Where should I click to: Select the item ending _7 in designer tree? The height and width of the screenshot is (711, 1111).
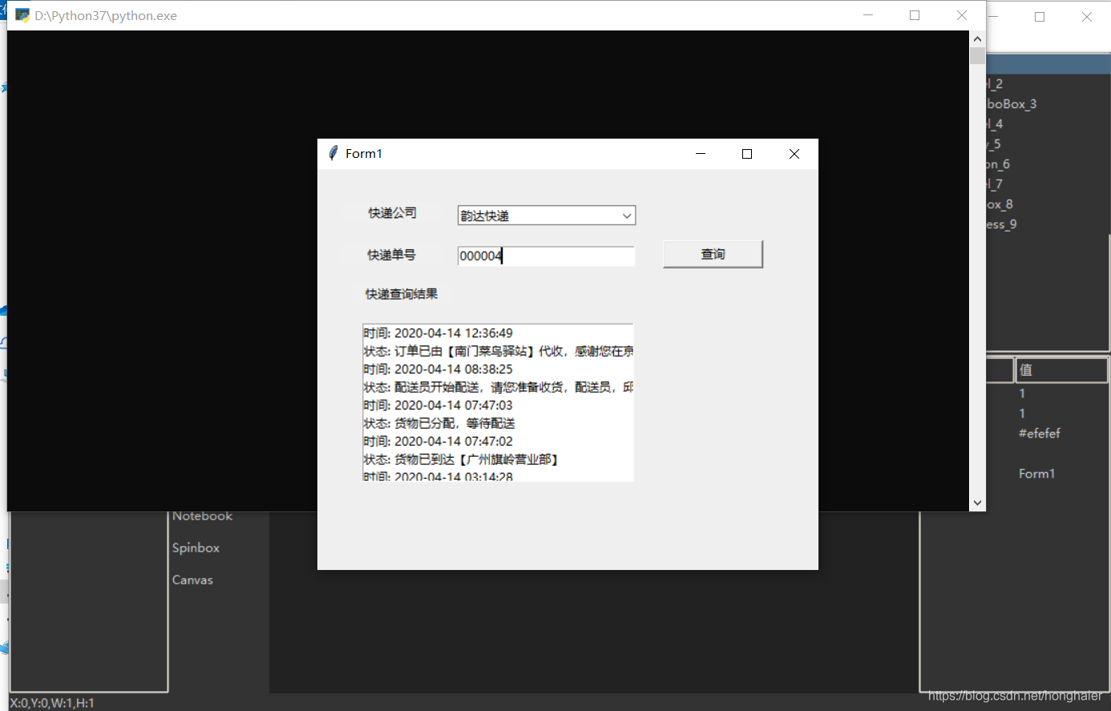tap(995, 184)
